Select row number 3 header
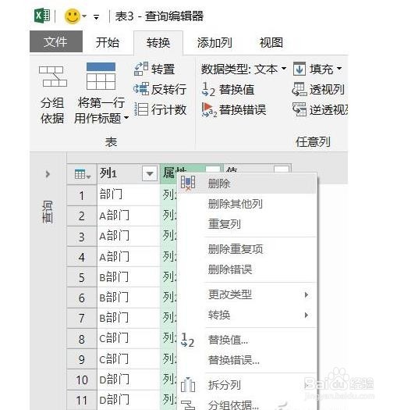 coord(82,237)
